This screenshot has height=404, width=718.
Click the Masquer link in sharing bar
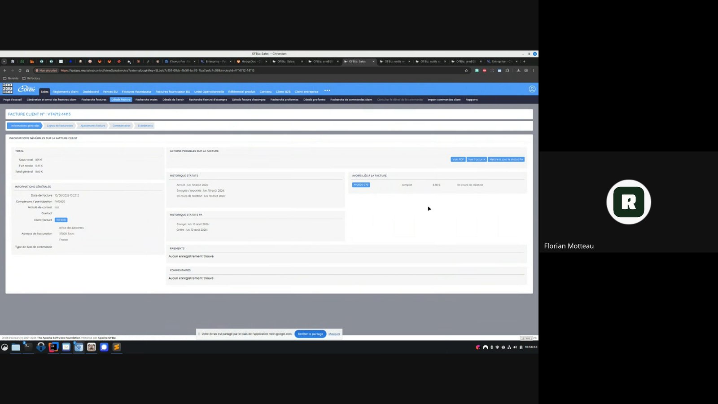point(334,334)
